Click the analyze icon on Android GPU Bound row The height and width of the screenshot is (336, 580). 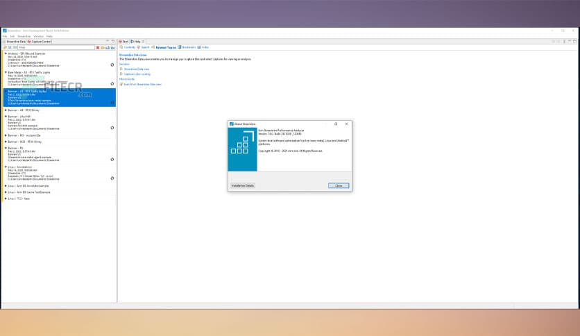[x=112, y=65]
